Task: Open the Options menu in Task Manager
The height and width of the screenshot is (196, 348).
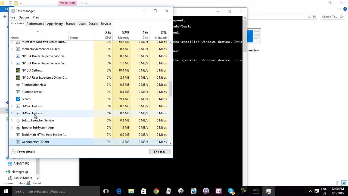Action: pos(24,17)
